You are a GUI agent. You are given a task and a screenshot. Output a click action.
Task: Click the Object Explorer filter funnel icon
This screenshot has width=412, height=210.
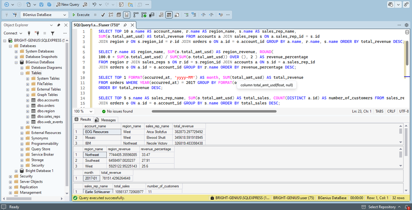click(x=53, y=33)
